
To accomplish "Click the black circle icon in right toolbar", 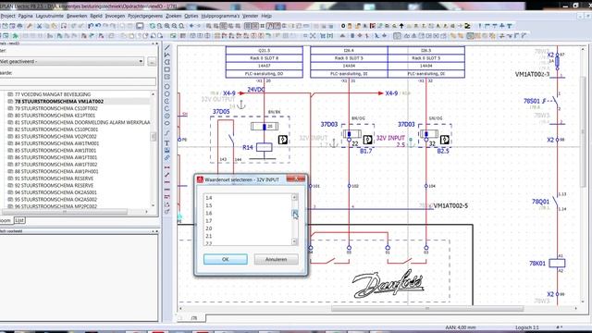I will 343,26.
